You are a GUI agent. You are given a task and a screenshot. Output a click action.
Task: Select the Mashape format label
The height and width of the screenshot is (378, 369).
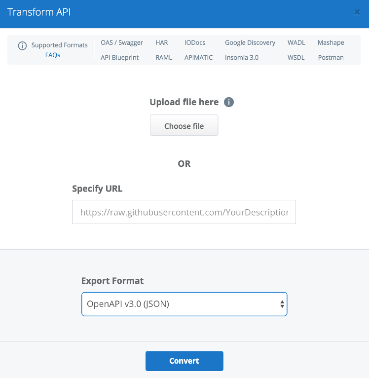click(331, 43)
